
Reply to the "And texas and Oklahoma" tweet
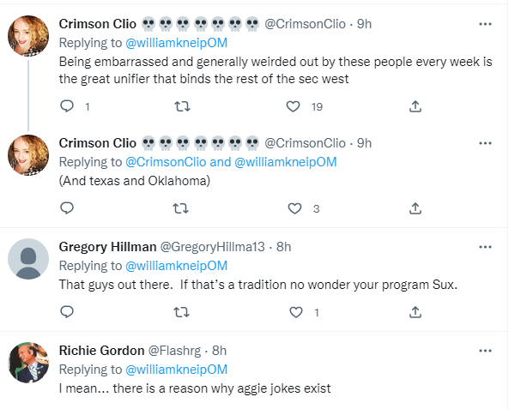pyautogui.click(x=68, y=208)
